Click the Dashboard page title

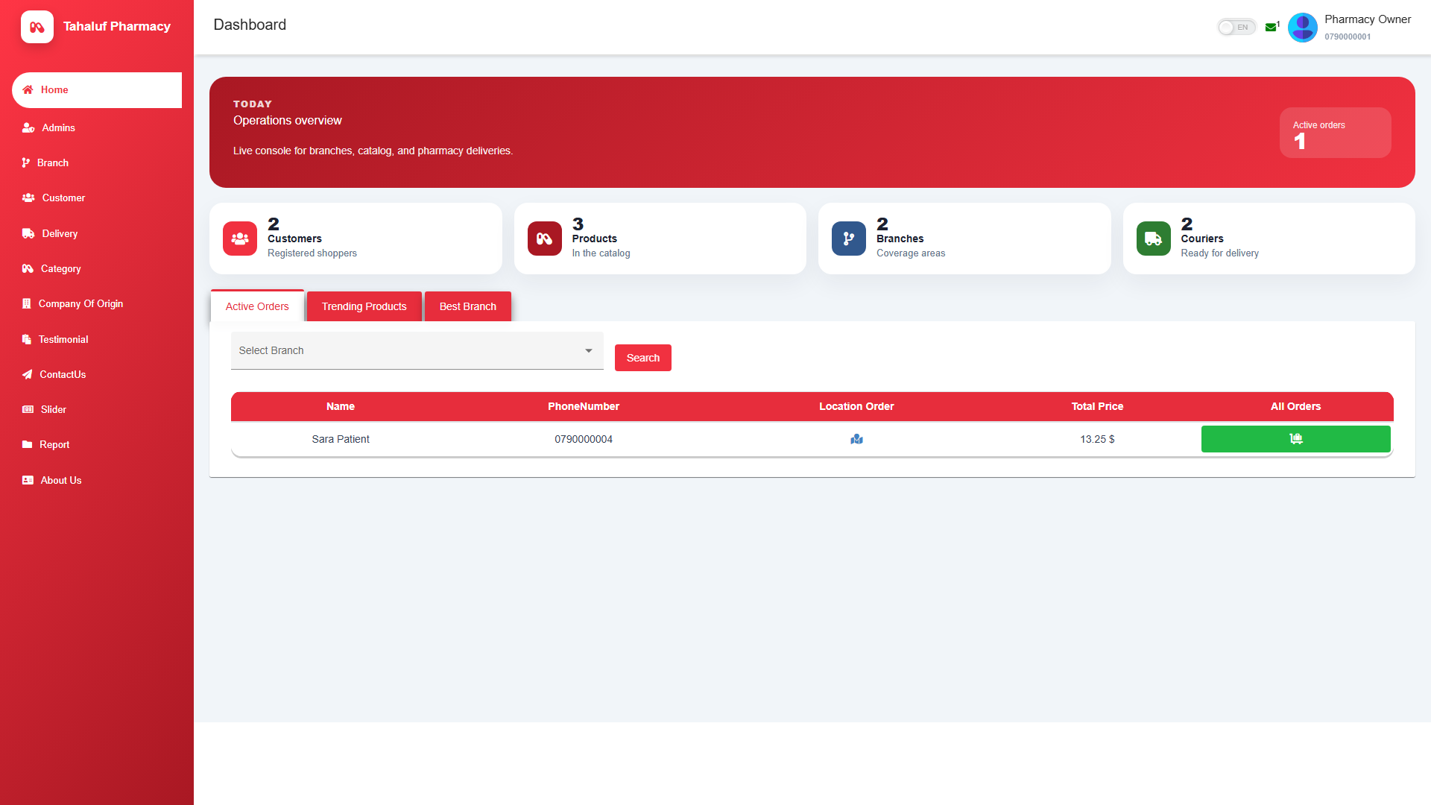pyautogui.click(x=250, y=25)
